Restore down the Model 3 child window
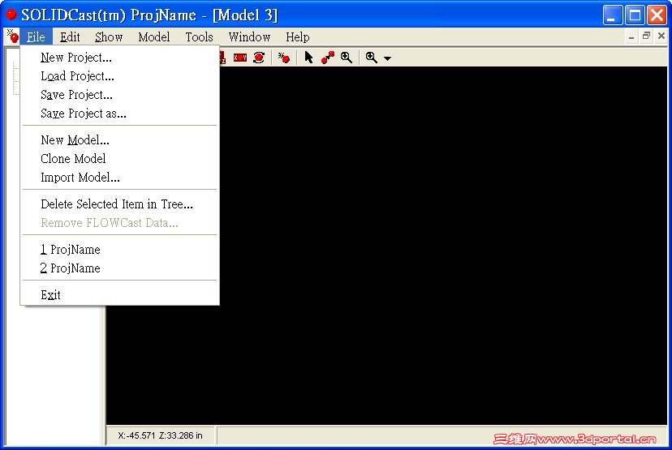This screenshot has width=672, height=450. [646, 36]
